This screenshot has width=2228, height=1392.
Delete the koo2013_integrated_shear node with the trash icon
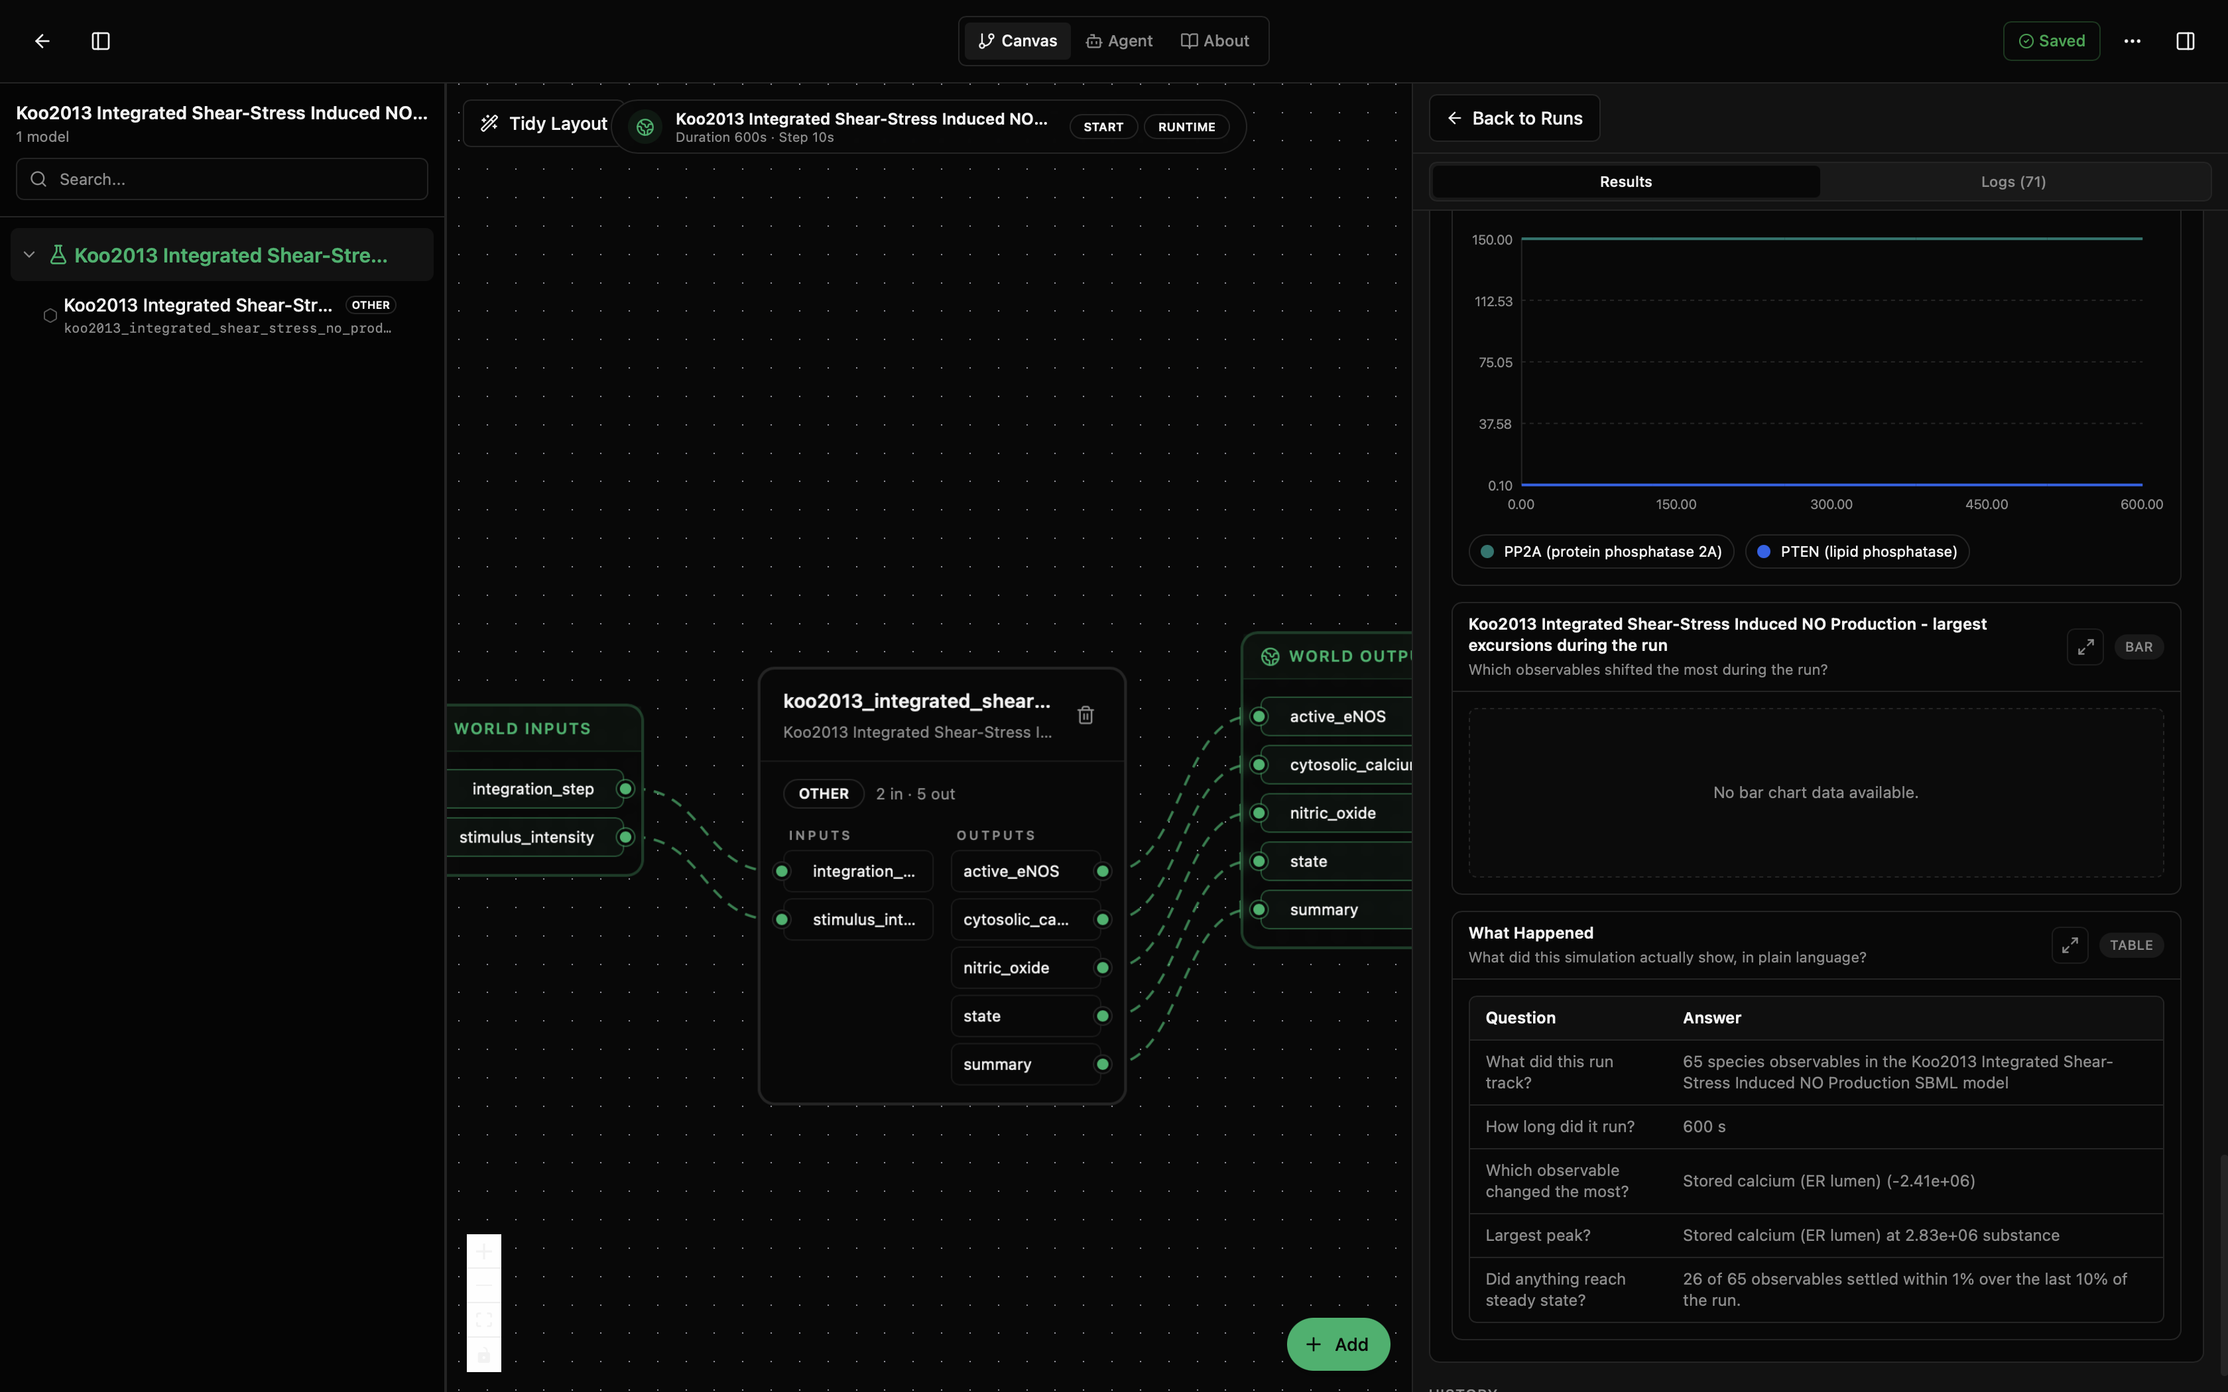click(1085, 715)
